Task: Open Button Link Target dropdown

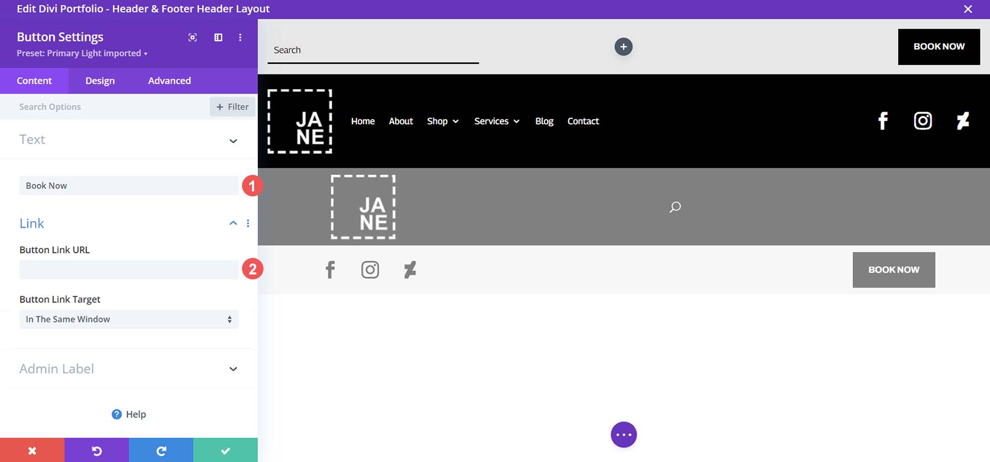Action: 129,320
